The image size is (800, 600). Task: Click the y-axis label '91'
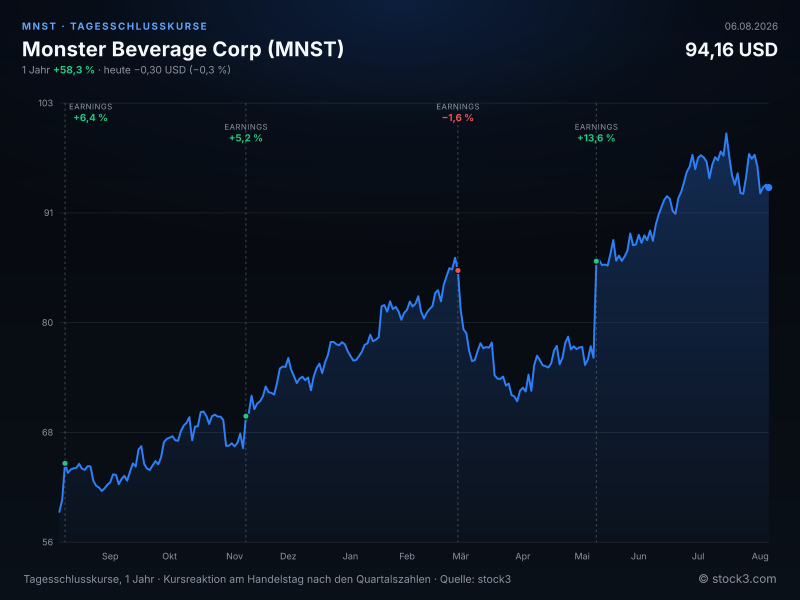[48, 213]
